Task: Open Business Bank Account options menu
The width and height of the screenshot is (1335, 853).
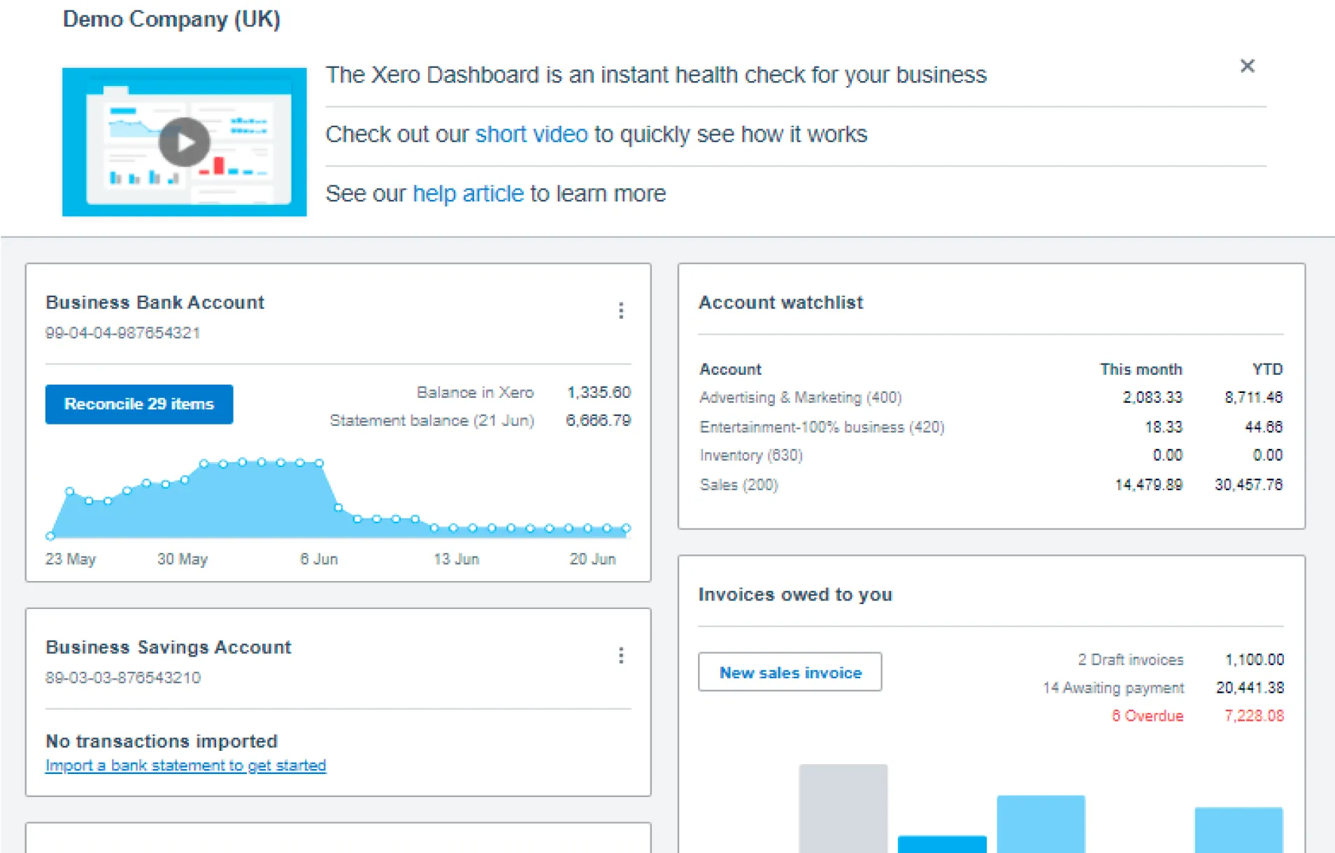Action: pyautogui.click(x=620, y=310)
